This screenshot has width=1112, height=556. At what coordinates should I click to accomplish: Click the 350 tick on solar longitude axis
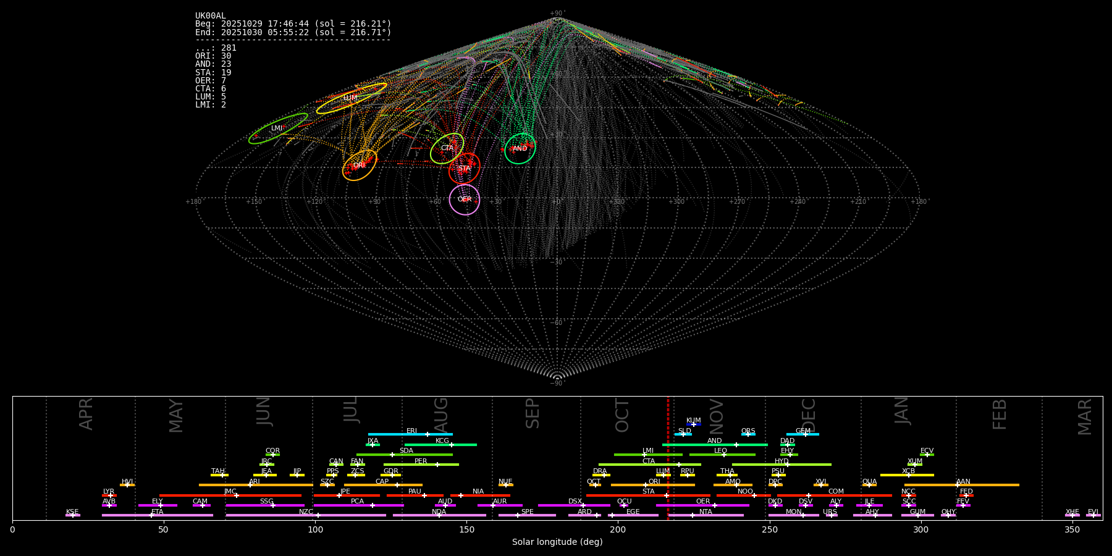point(1072,529)
